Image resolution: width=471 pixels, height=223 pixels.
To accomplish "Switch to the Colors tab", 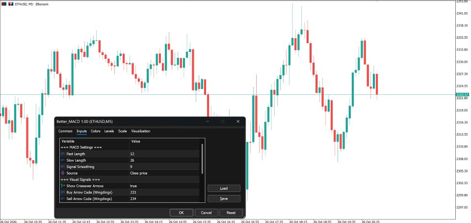I will (x=96, y=131).
